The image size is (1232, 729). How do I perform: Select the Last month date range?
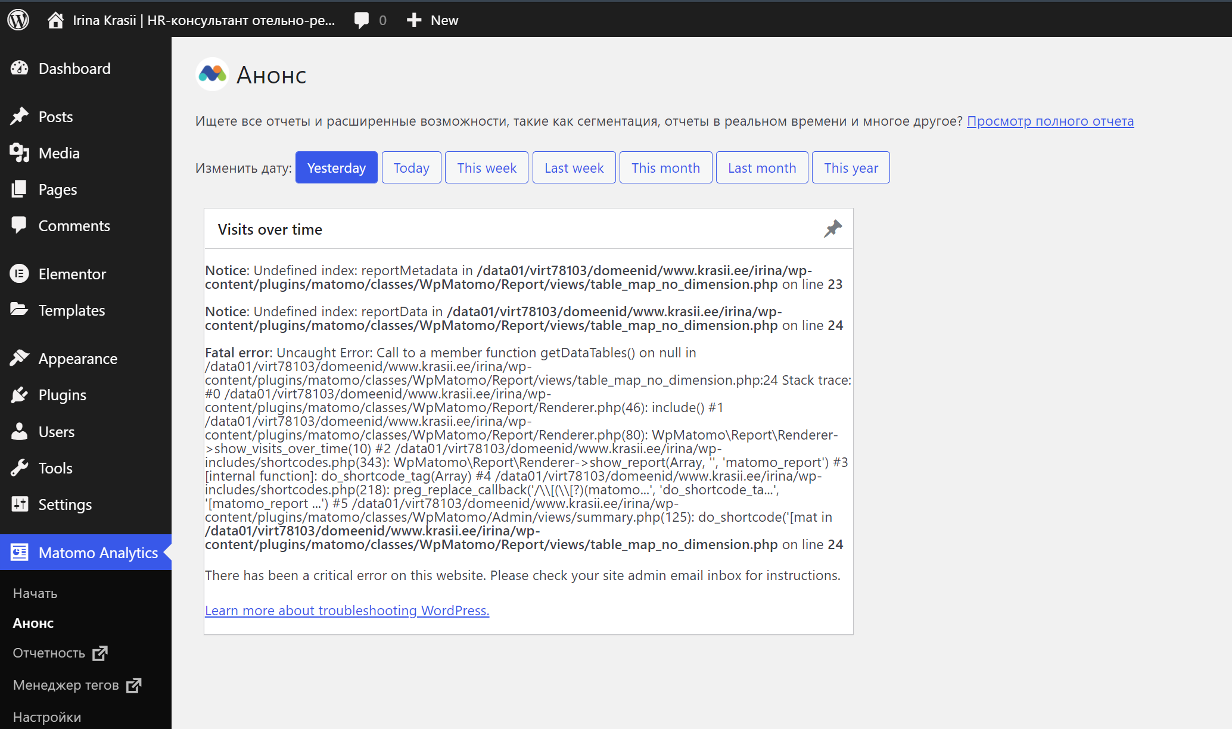click(761, 167)
